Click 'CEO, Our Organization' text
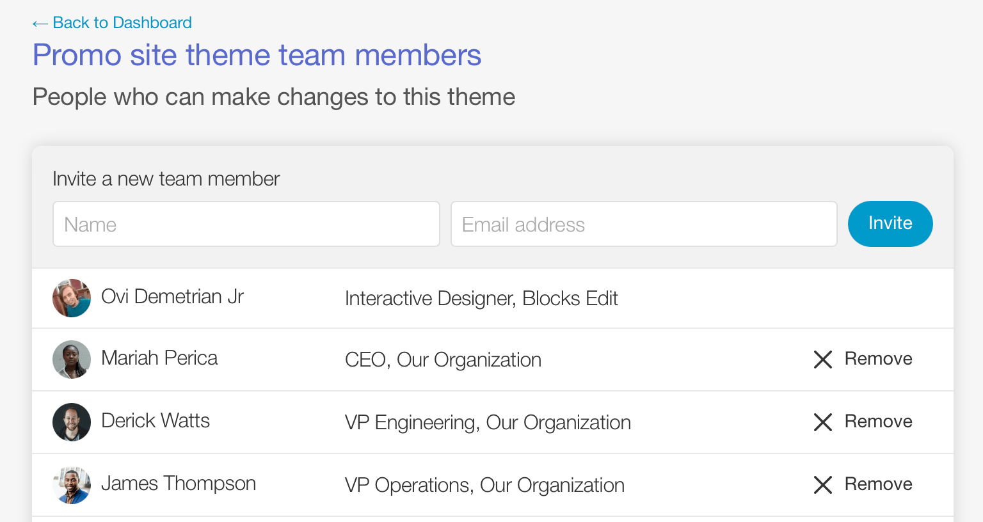983x522 pixels. (x=443, y=360)
